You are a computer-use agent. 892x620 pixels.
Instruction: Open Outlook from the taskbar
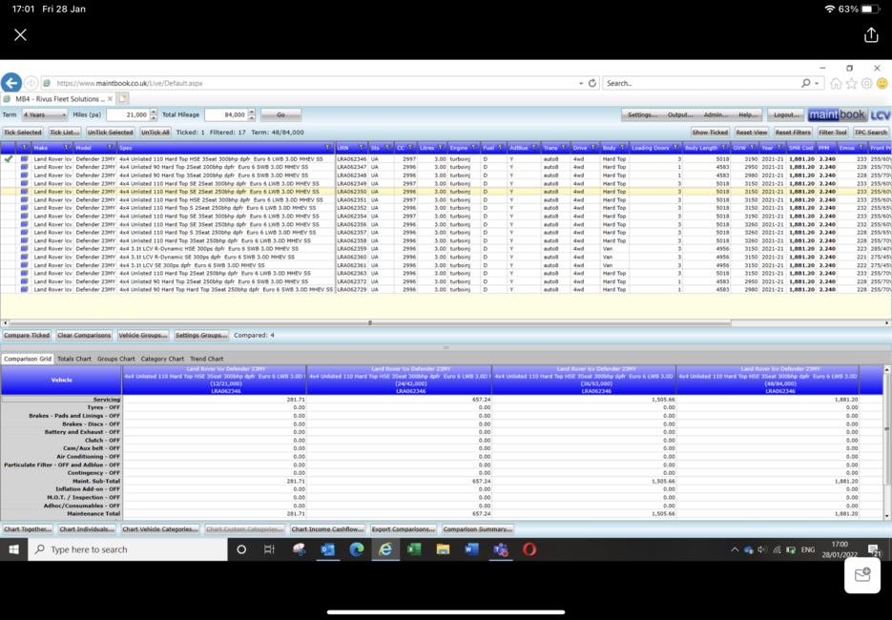pyautogui.click(x=327, y=549)
